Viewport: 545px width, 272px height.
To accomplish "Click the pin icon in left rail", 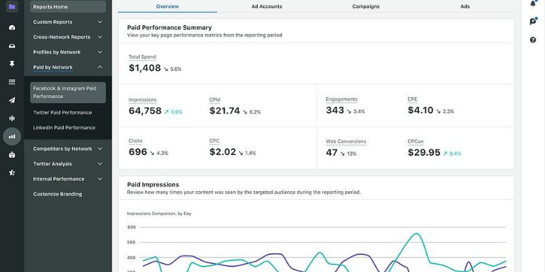I will [12, 64].
